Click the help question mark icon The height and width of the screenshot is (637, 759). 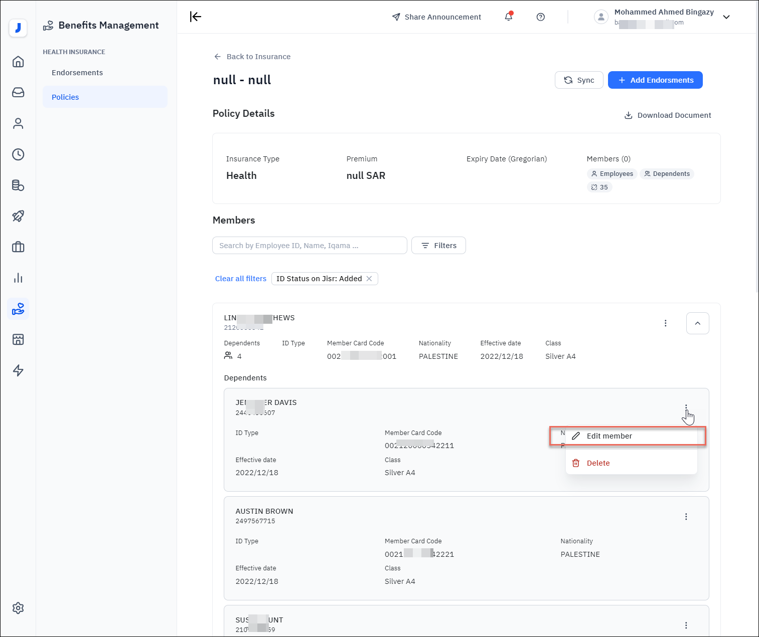click(540, 17)
